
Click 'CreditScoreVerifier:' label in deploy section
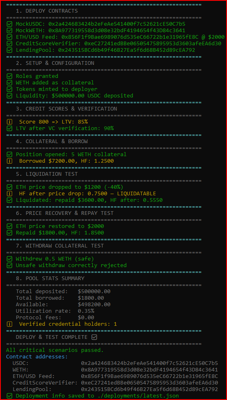click(48, 44)
